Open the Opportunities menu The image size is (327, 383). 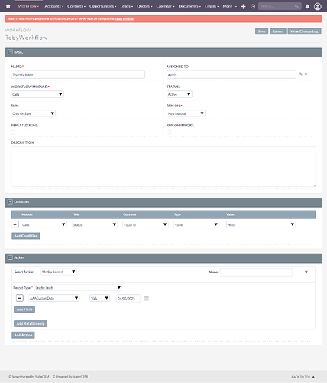pos(102,6)
